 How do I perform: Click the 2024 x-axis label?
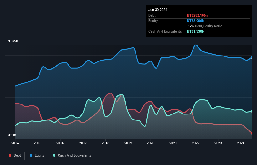coord(241,143)
